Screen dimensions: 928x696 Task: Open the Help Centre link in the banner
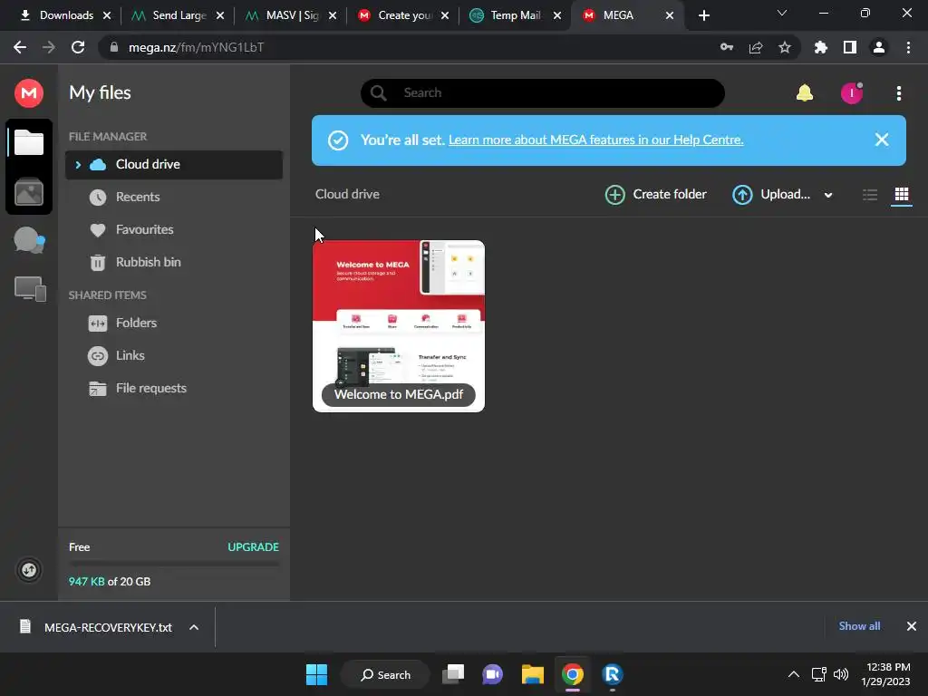pyautogui.click(x=596, y=140)
